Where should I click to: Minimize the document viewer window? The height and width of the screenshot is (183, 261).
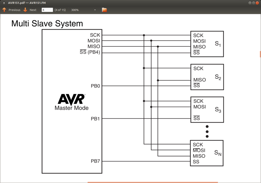pyautogui.click(x=250, y=2)
